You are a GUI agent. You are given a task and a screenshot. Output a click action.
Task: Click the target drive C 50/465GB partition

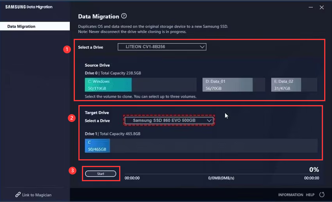point(97,146)
